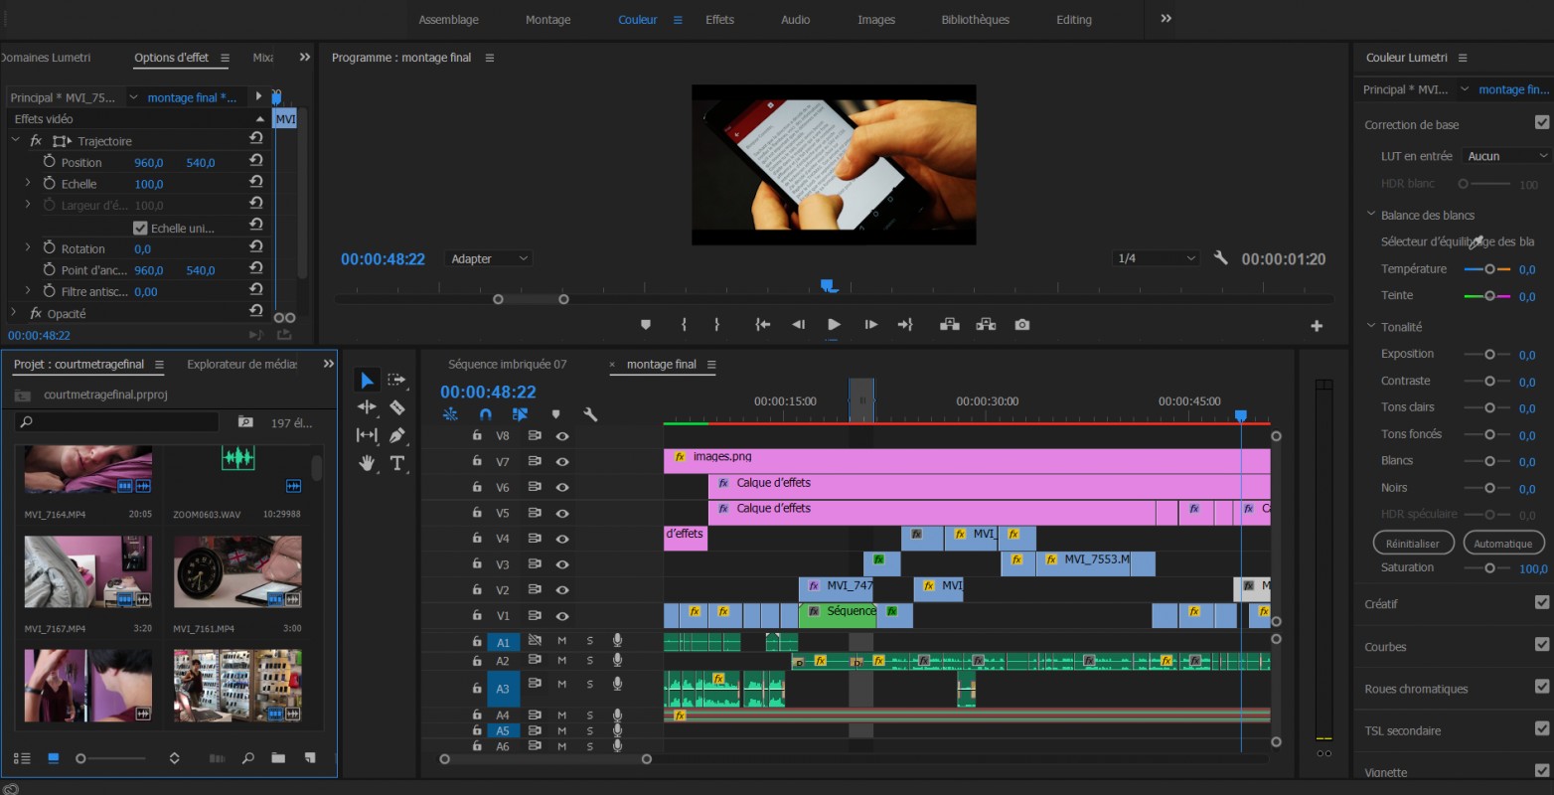Switch to Effets workspace

(719, 20)
